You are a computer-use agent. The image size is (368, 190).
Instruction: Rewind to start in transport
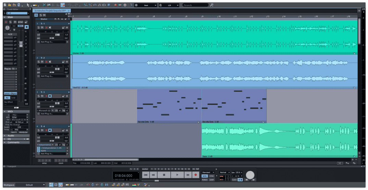pyautogui.click(x=146, y=175)
